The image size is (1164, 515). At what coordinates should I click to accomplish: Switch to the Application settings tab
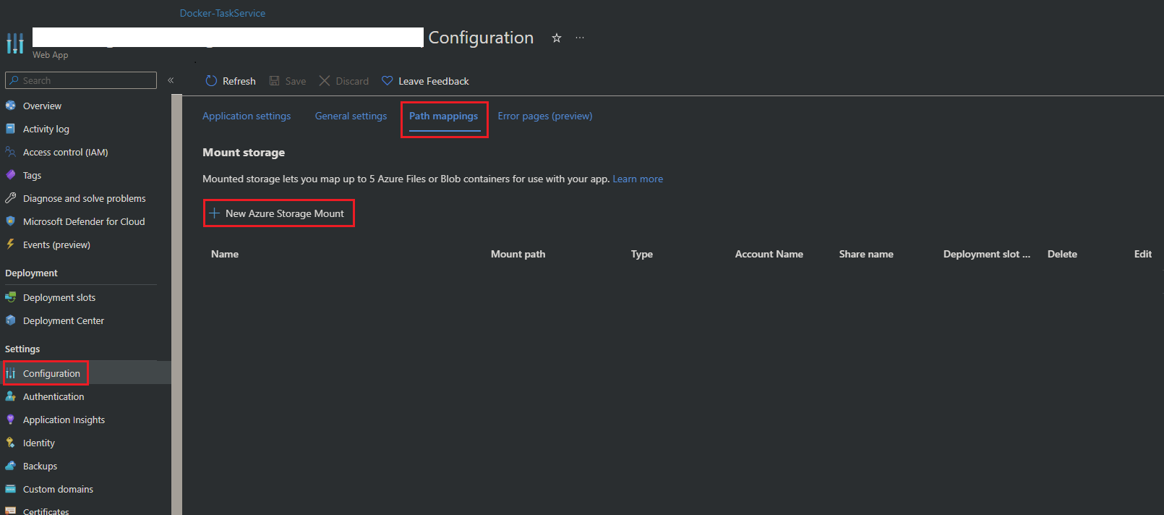[247, 116]
